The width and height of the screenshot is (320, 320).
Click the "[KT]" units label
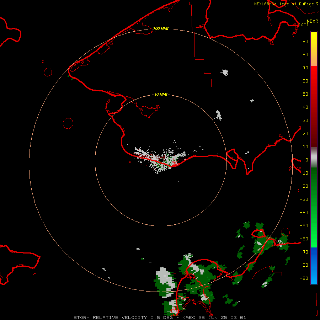304,25
